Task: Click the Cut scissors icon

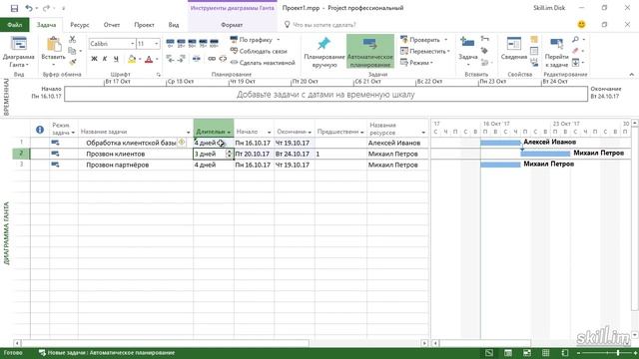Action: 73,40
